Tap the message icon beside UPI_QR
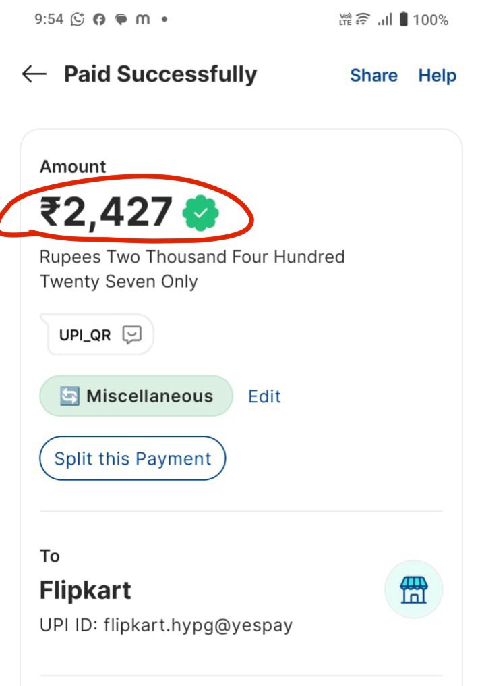The image size is (480, 686). 132,335
